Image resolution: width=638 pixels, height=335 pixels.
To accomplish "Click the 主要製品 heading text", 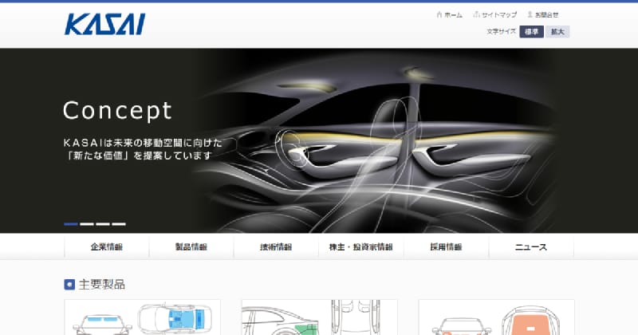I will [x=102, y=284].
